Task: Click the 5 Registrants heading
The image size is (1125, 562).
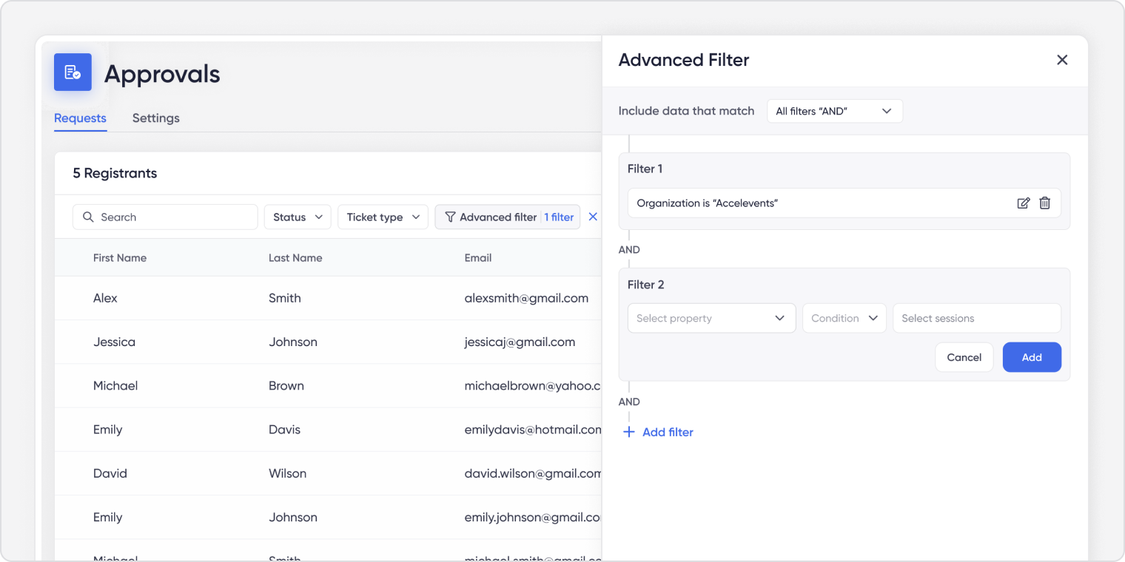Action: tap(115, 173)
